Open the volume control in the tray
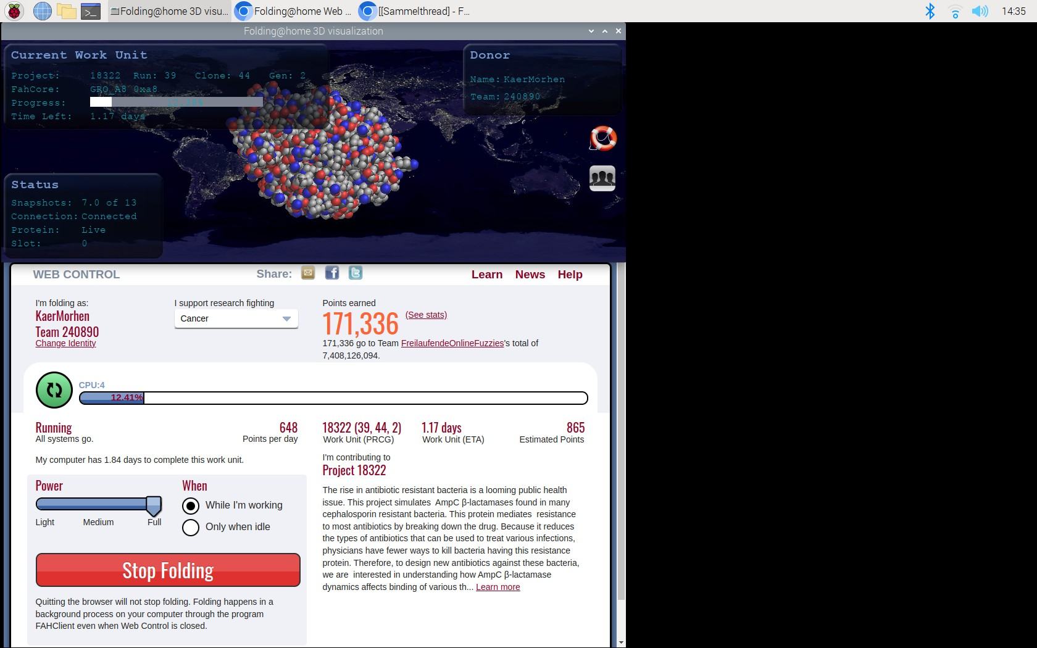1037x648 pixels. coord(980,11)
